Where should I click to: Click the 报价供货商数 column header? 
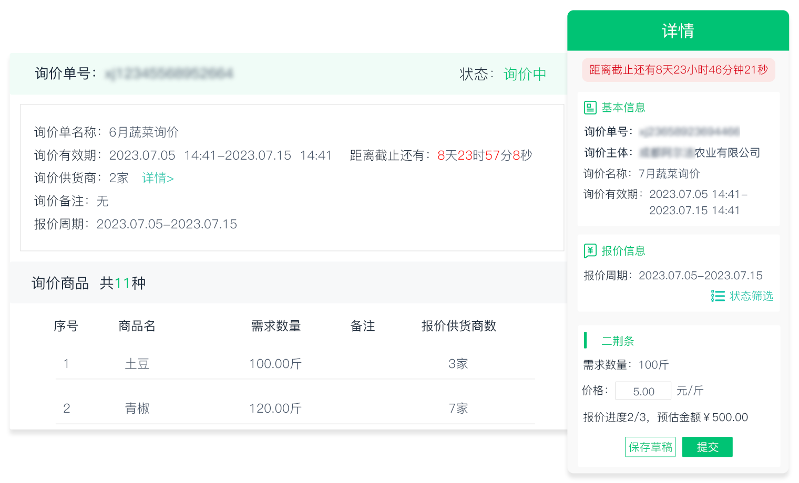click(x=458, y=326)
